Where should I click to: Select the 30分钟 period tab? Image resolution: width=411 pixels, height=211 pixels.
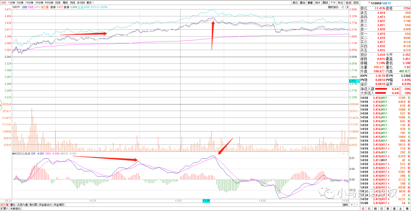(x=39, y=2)
